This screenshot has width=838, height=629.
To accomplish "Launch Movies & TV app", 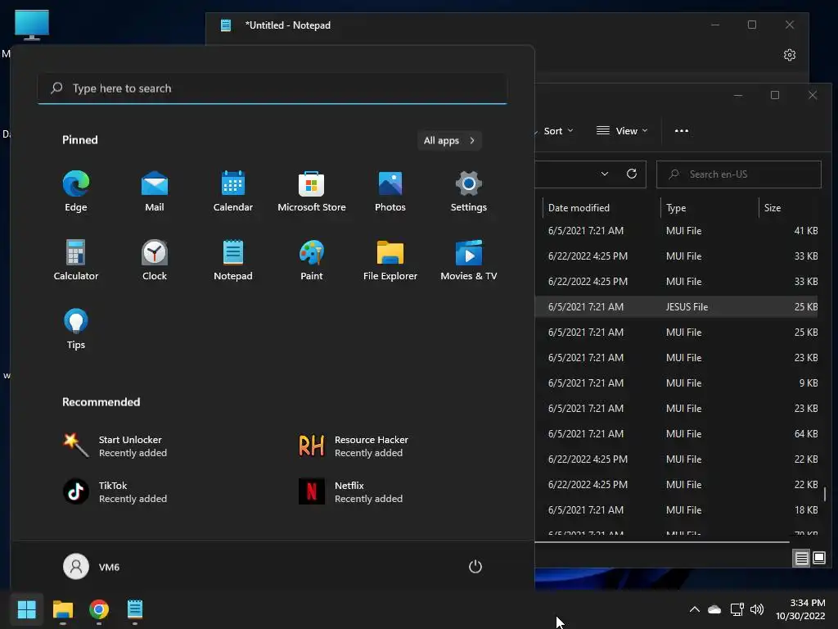I will pos(469,260).
